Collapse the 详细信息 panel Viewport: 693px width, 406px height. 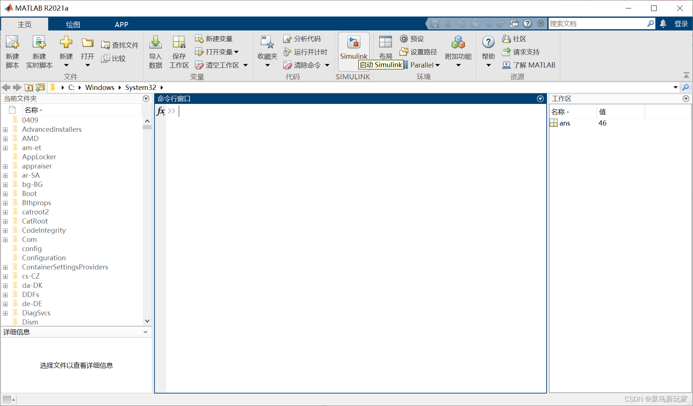pyautogui.click(x=146, y=332)
